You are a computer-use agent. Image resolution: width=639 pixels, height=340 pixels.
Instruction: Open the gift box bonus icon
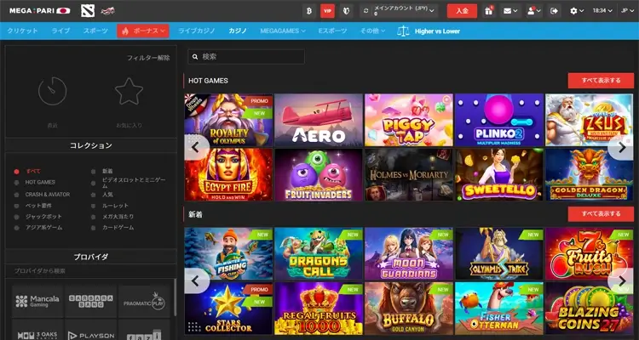click(x=489, y=11)
